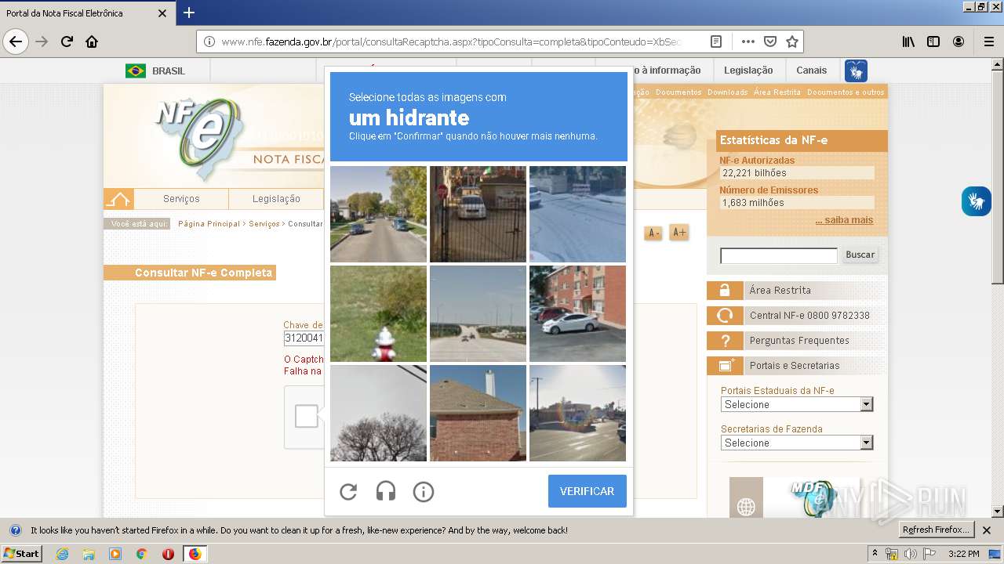Increase font size with A+ button

tap(679, 233)
